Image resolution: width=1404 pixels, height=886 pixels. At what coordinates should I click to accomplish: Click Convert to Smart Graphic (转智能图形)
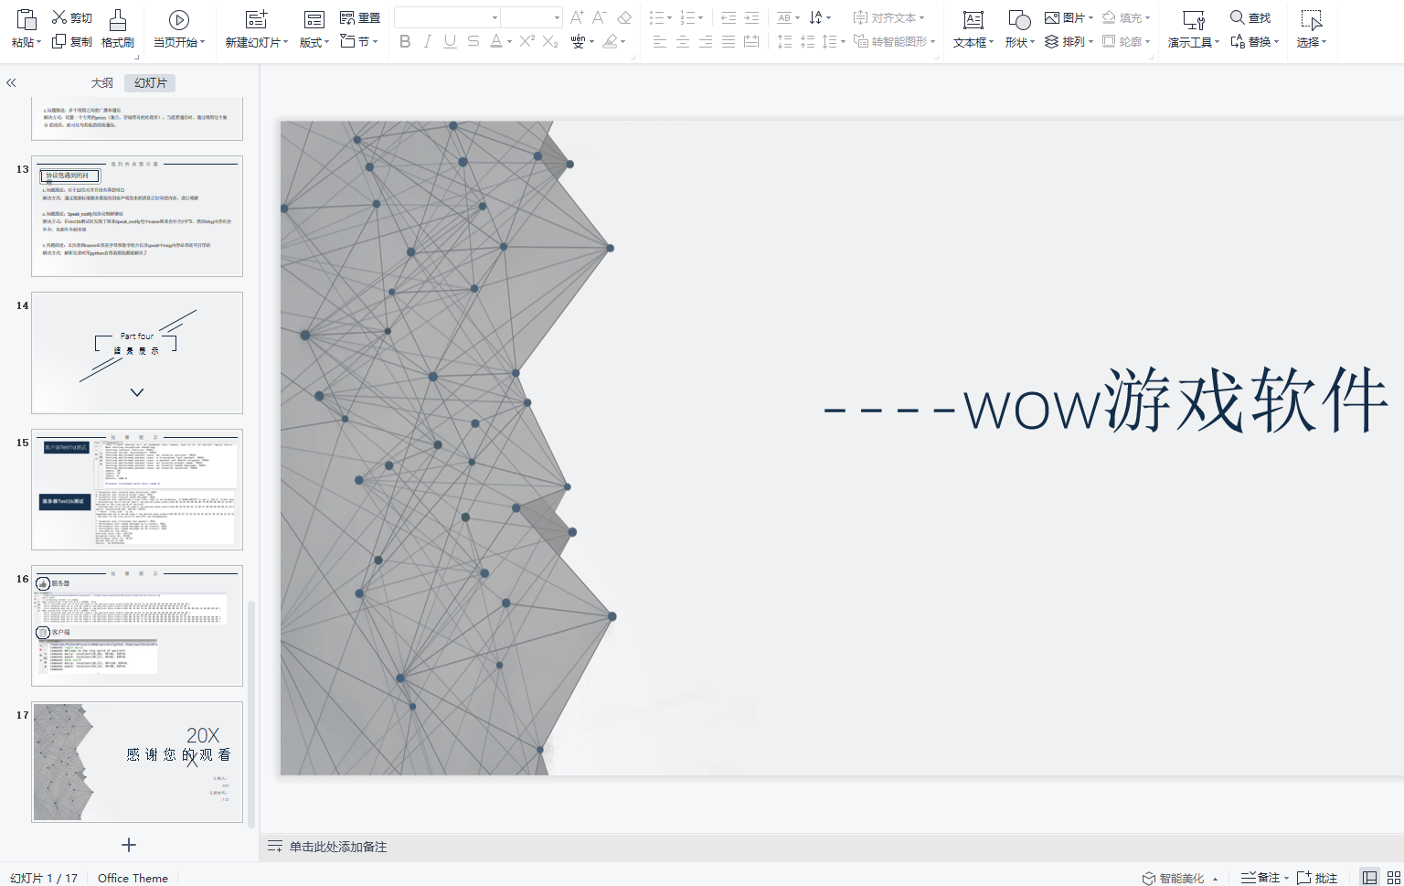(894, 41)
